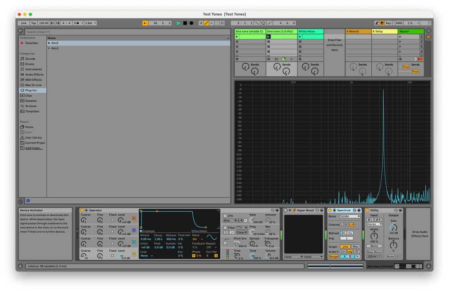The image size is (449, 292).
Task: Click the Utility Mute button
Action: 391,256
